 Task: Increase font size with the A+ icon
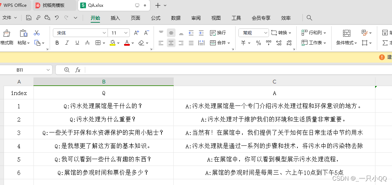(137, 33)
